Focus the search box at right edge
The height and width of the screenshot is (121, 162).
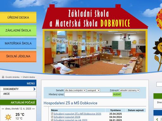tap(159, 84)
